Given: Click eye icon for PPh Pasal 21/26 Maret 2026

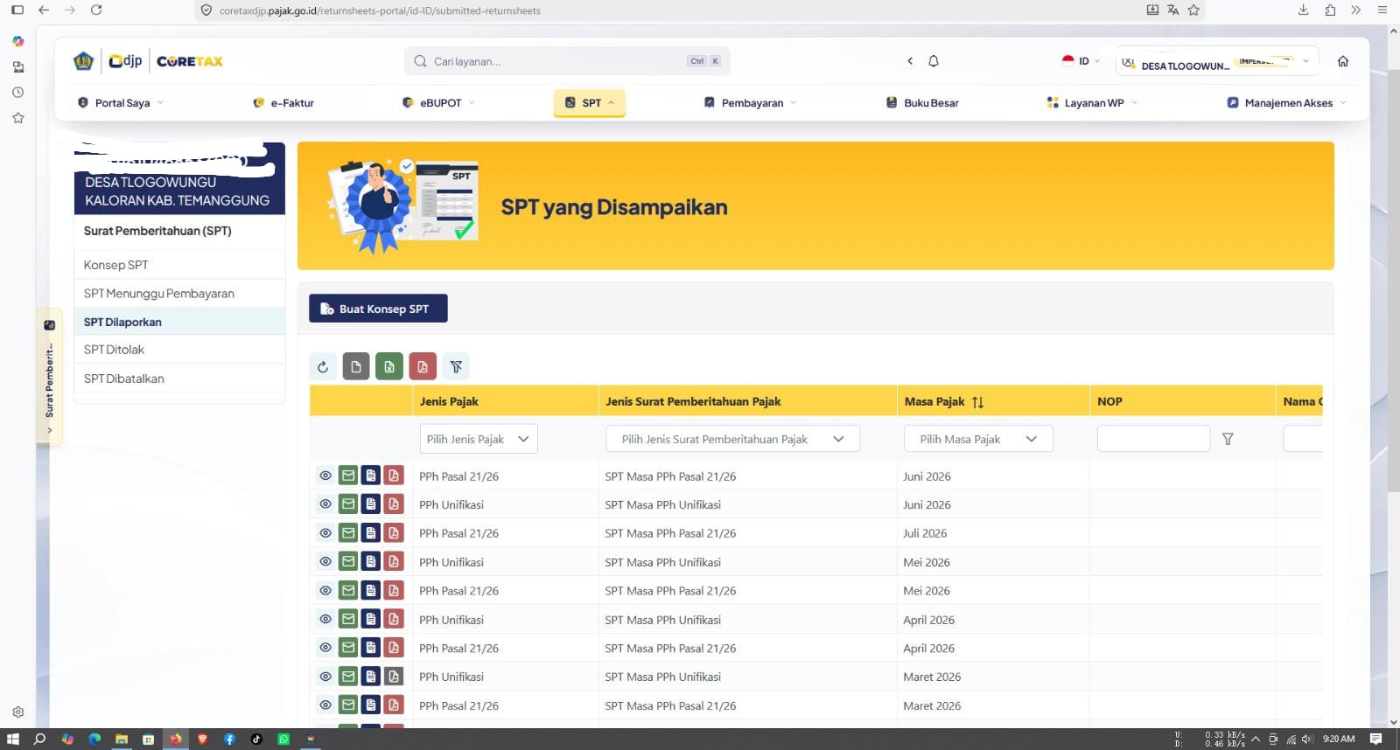Looking at the screenshot, I should [x=325, y=705].
